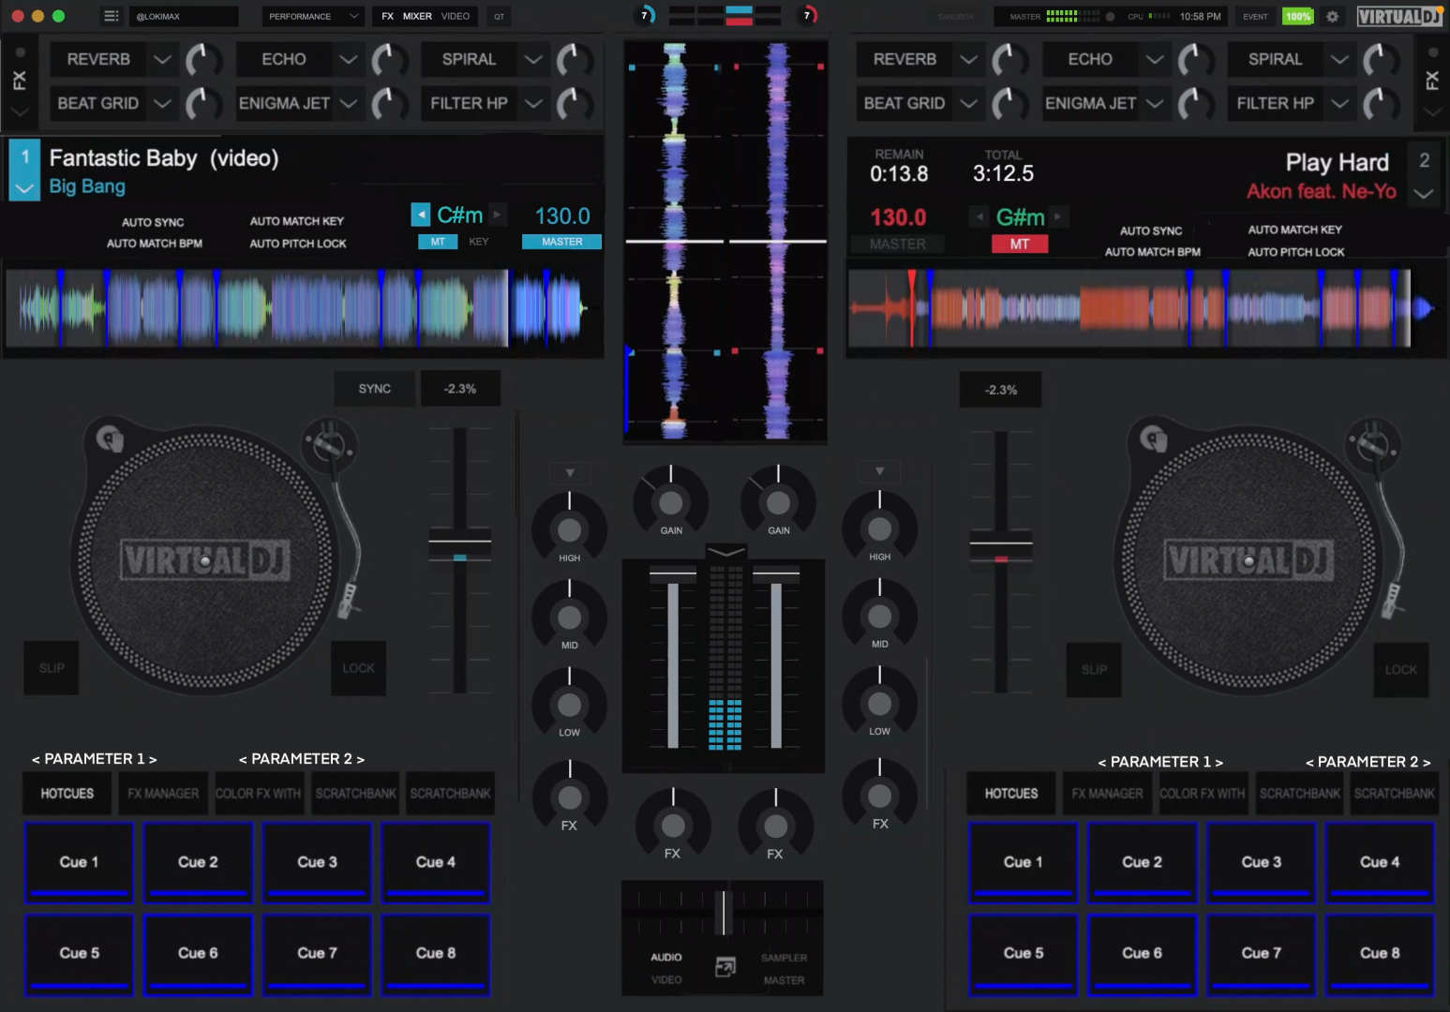This screenshot has width=1450, height=1012.
Task: Select right deck COLOR FX WITH pad tab
Action: tap(1203, 793)
